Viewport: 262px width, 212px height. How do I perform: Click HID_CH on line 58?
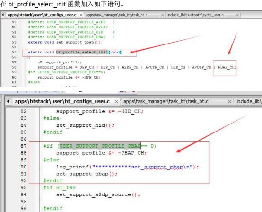(x=178, y=67)
